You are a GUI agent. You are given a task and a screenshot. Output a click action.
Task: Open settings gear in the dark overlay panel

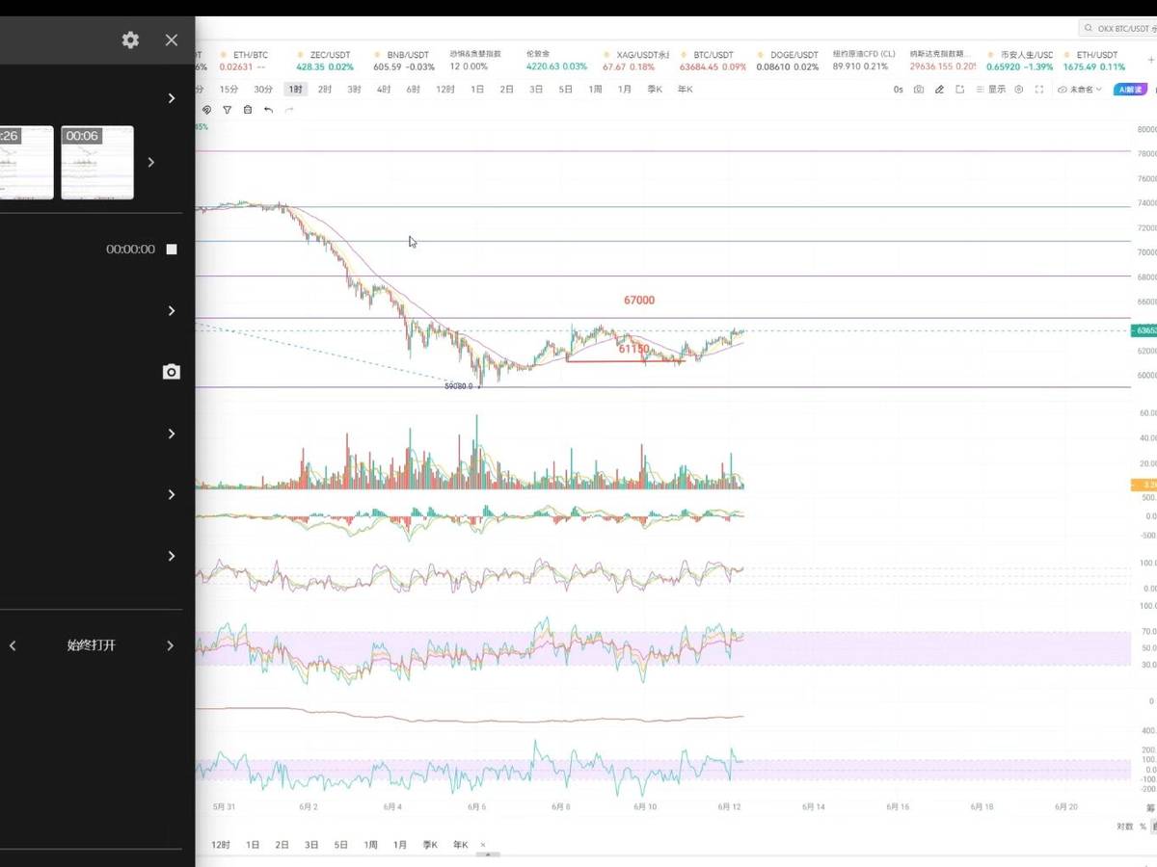(x=130, y=39)
